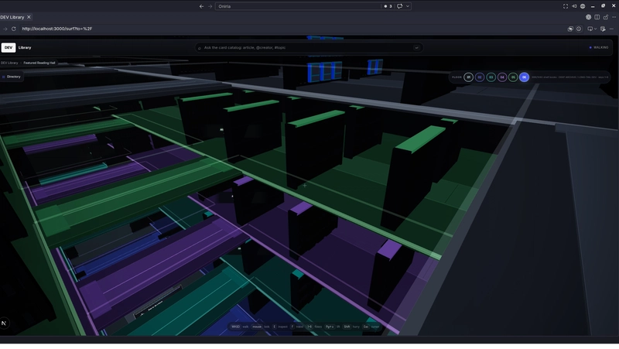
Task: Open the chat icon in the title bar
Action: click(399, 6)
